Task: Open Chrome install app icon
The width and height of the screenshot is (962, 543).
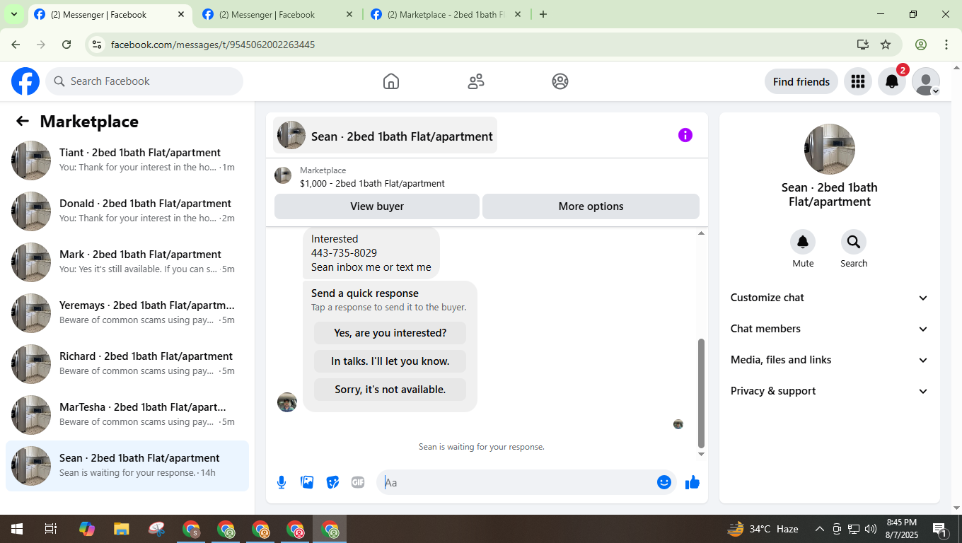Action: click(x=862, y=45)
